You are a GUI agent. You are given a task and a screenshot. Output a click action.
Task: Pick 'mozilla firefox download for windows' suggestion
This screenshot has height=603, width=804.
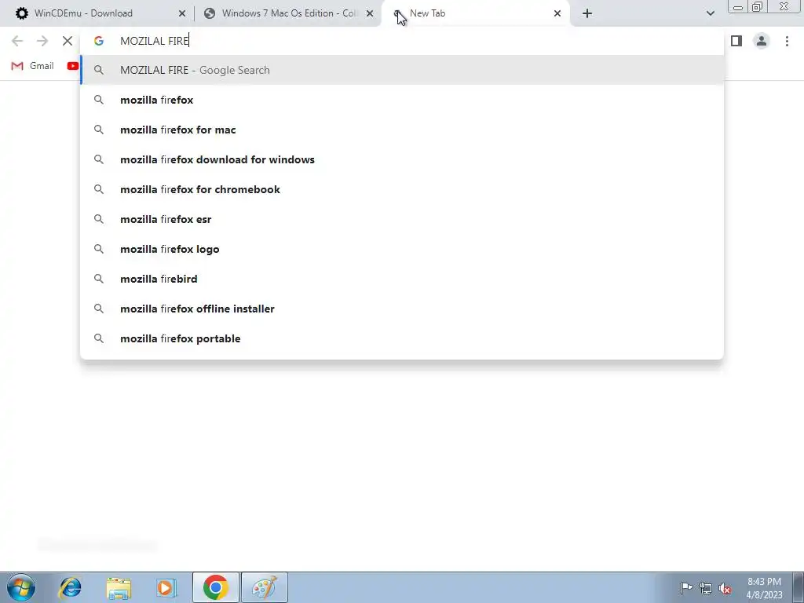pos(402,159)
